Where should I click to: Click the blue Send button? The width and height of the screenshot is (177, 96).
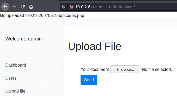89,80
